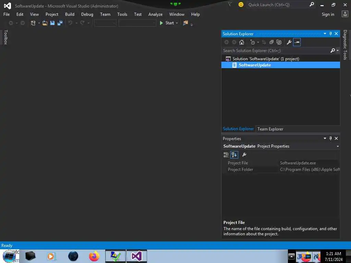351x263 pixels.
Task: Click the Windows Start orb
Action: click(x=9, y=256)
